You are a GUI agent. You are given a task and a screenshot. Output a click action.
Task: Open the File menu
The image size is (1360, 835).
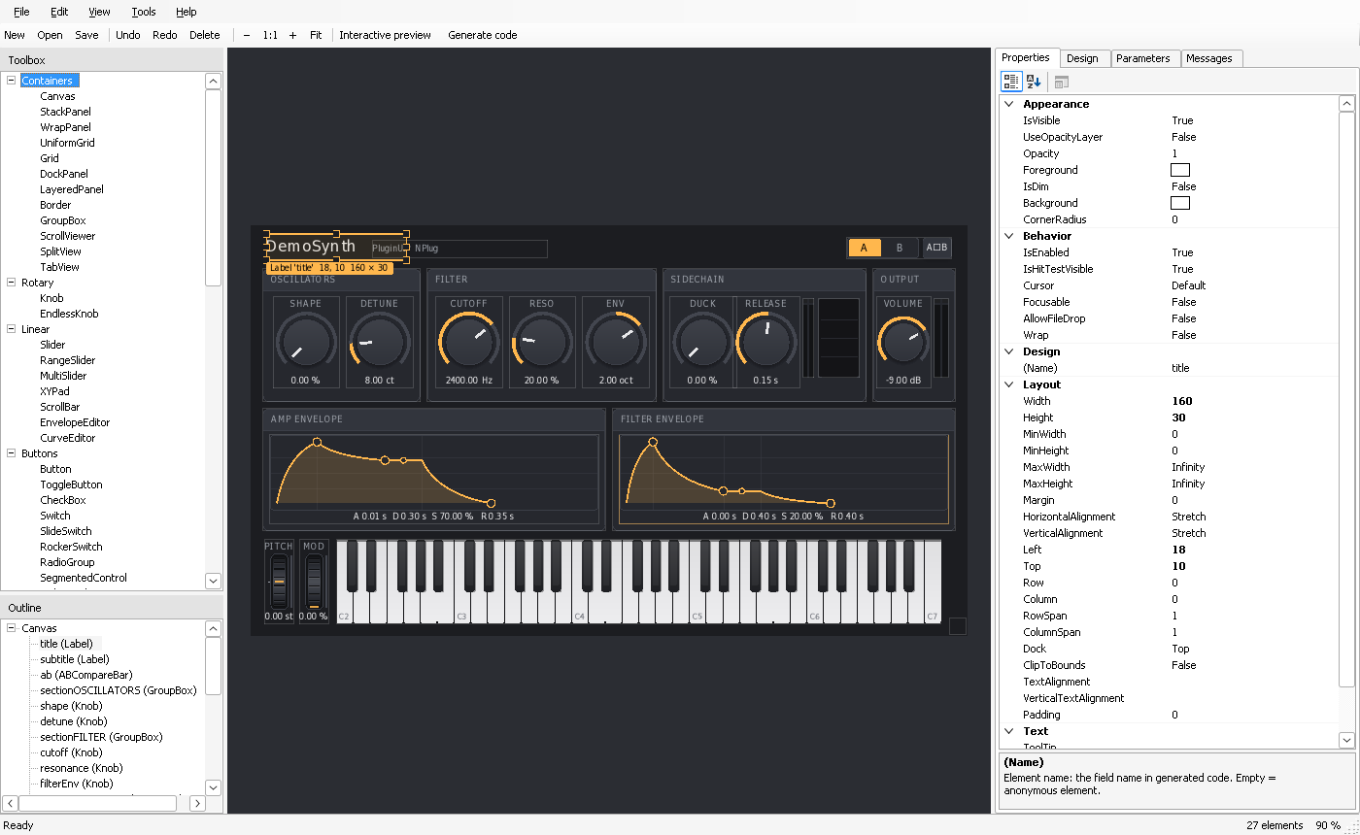click(21, 12)
